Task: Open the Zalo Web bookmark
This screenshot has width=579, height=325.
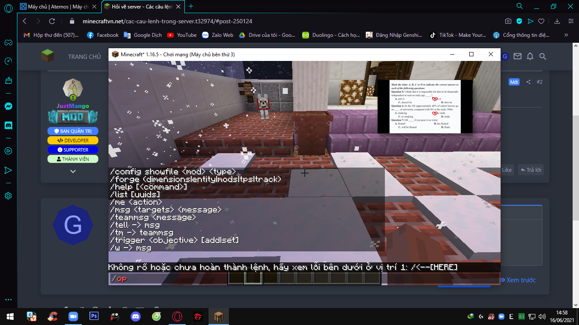Action: pyautogui.click(x=217, y=35)
